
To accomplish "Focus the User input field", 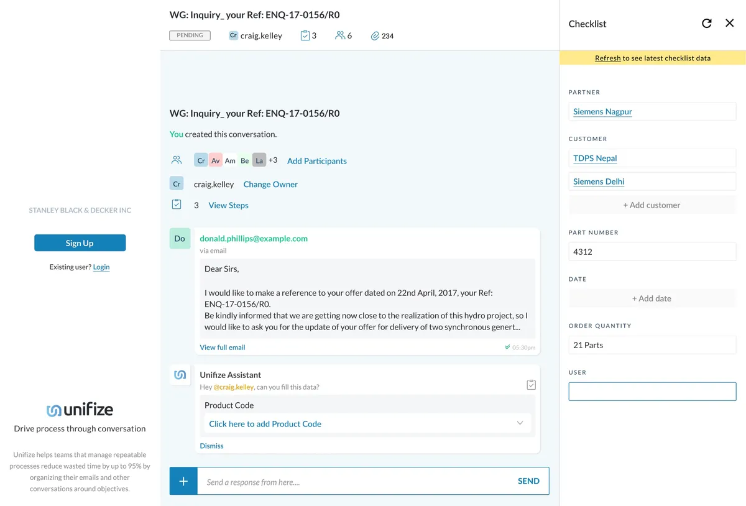I will 652,392.
